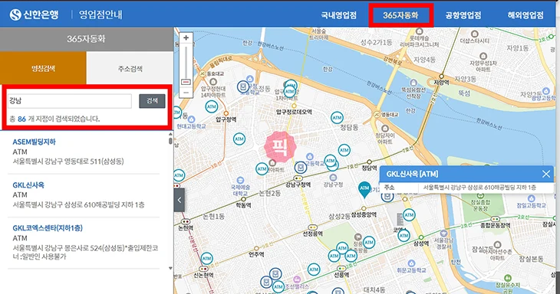Screen dimensions: 560x294
Task: Click address text 영동대로 511(삼성동)
Action: pos(94,162)
